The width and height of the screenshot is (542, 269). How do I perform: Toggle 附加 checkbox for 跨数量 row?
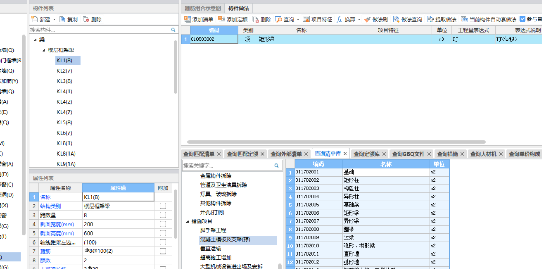pyautogui.click(x=163, y=215)
